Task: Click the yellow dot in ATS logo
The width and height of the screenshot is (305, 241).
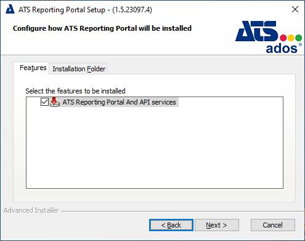Action: [291, 38]
